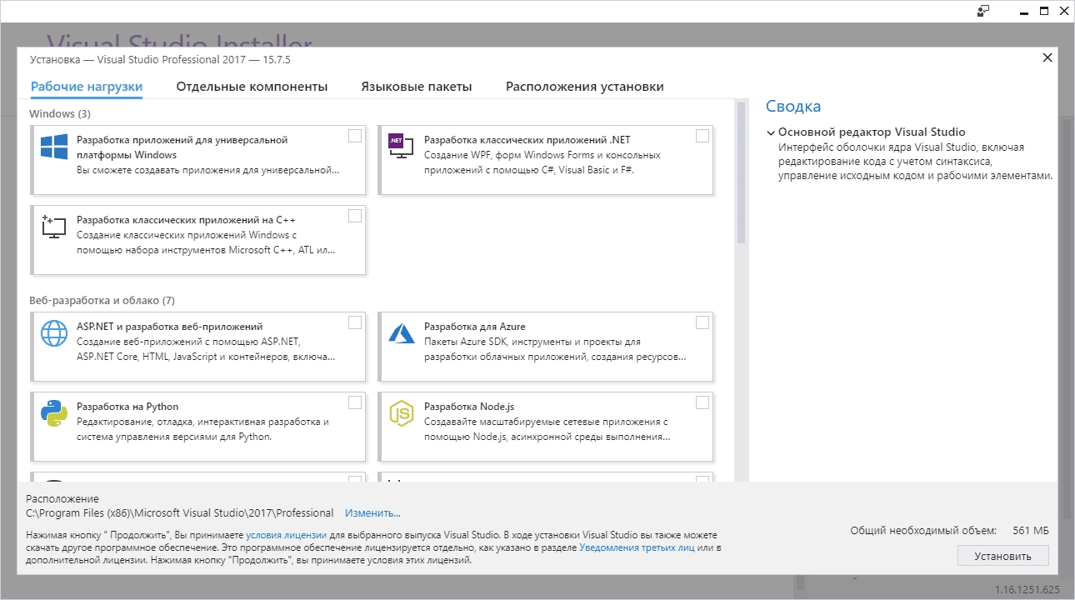
Task: Click the ASP.NET globe icon
Action: tap(54, 333)
